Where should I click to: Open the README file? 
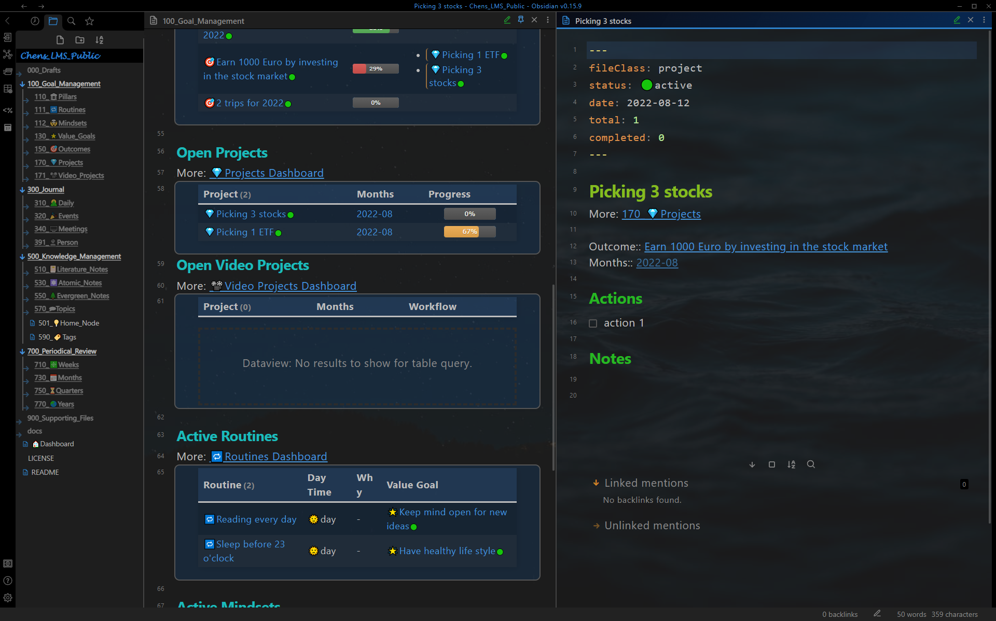click(x=45, y=472)
